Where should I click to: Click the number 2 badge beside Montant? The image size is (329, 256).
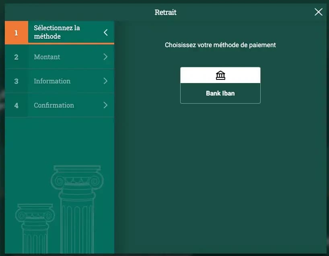coord(16,57)
